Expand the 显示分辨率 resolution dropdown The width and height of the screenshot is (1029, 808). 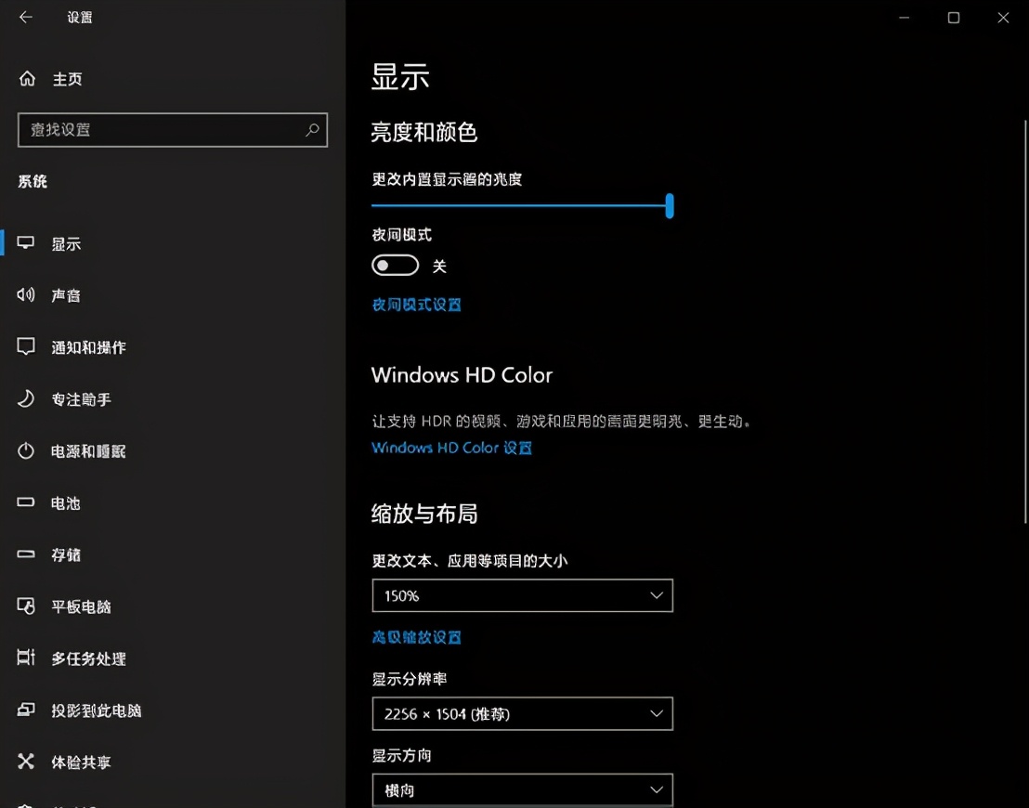coord(522,713)
